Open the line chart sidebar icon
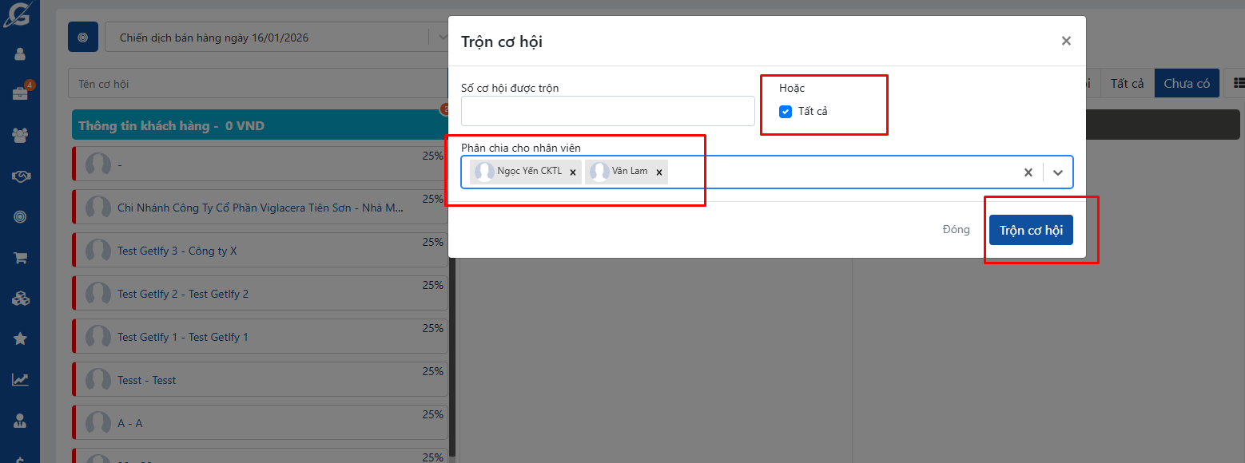1245x463 pixels. pyautogui.click(x=20, y=380)
